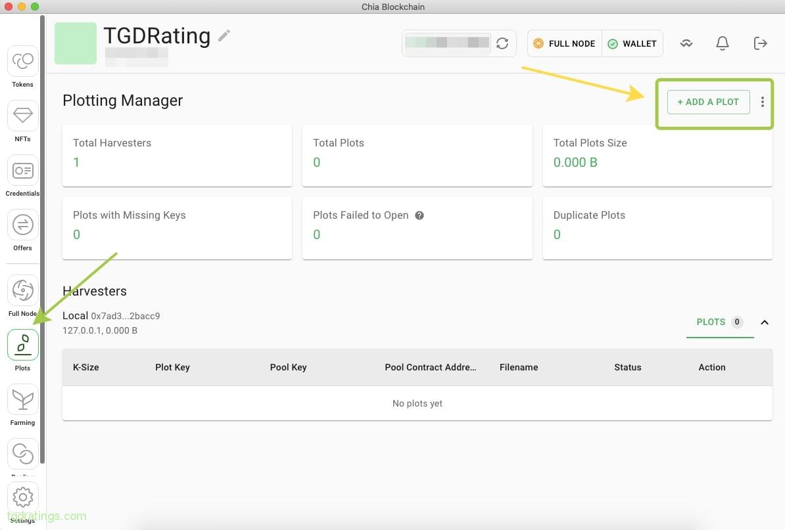This screenshot has width=785, height=530.
Task: Edit wallet name with pencil icon
Action: 224,35
